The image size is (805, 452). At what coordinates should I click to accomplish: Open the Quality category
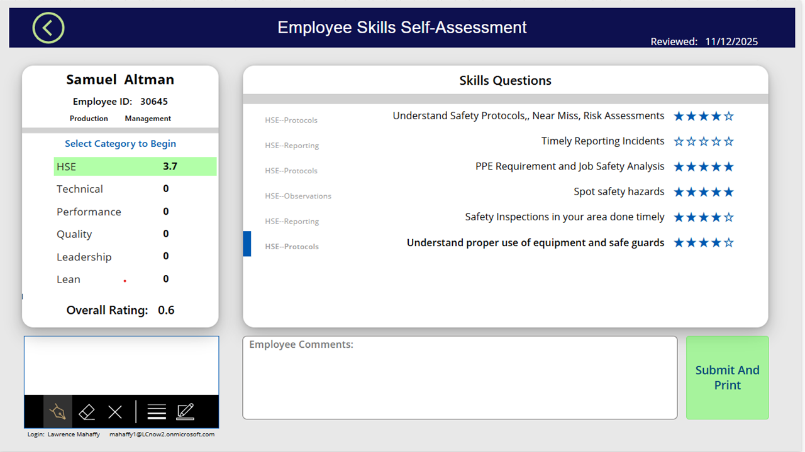click(74, 234)
